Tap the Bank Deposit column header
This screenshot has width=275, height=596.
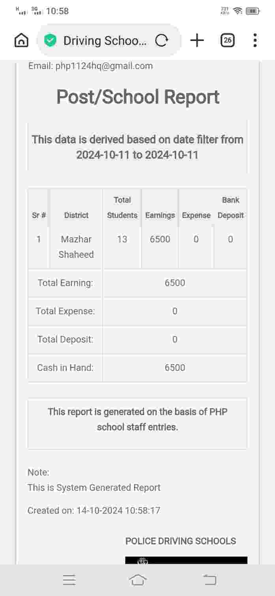coord(230,207)
